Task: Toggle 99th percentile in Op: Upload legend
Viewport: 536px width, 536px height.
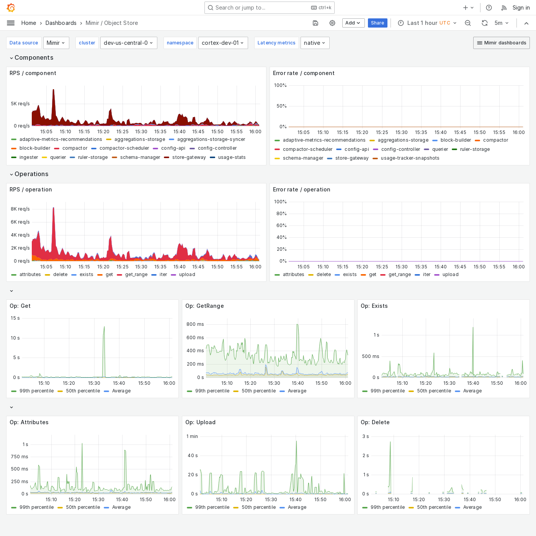Action: 212,507
